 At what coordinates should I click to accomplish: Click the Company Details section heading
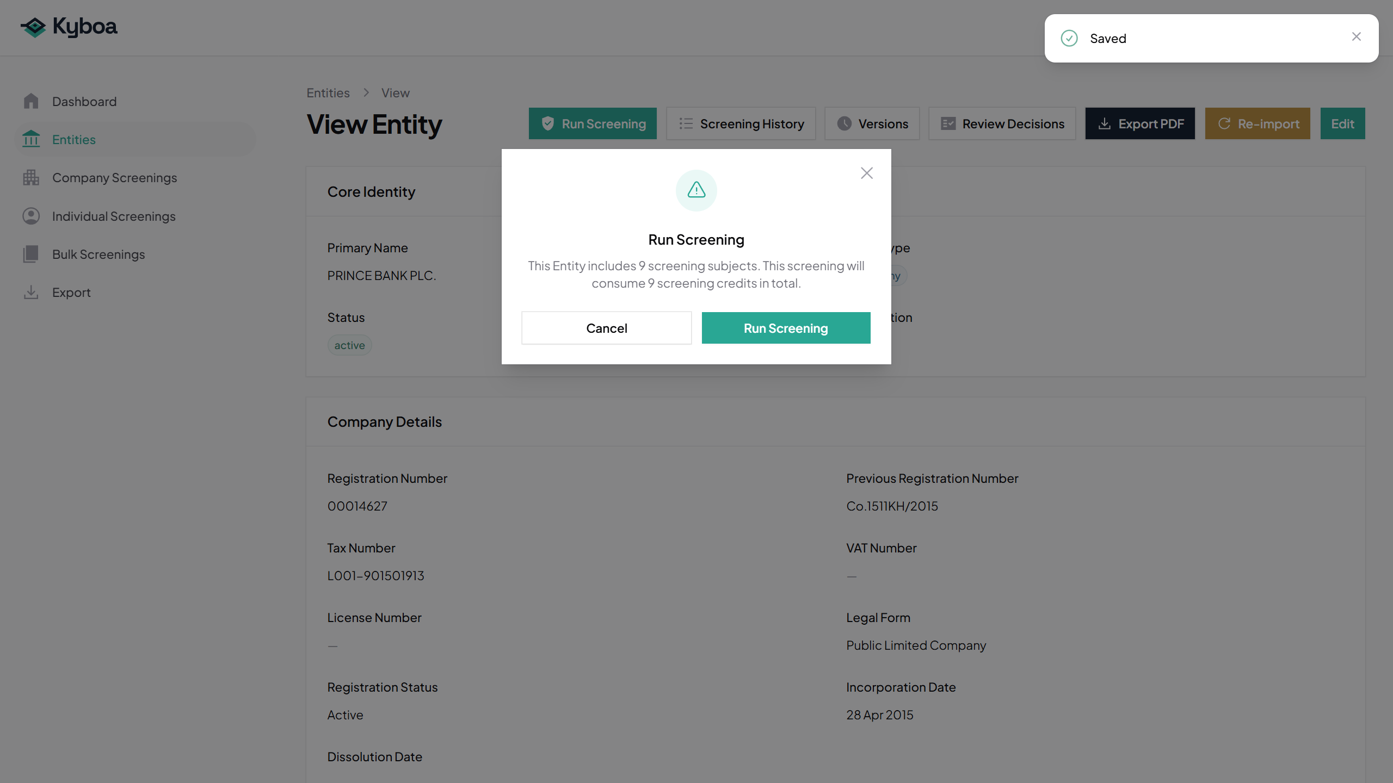pyautogui.click(x=385, y=421)
